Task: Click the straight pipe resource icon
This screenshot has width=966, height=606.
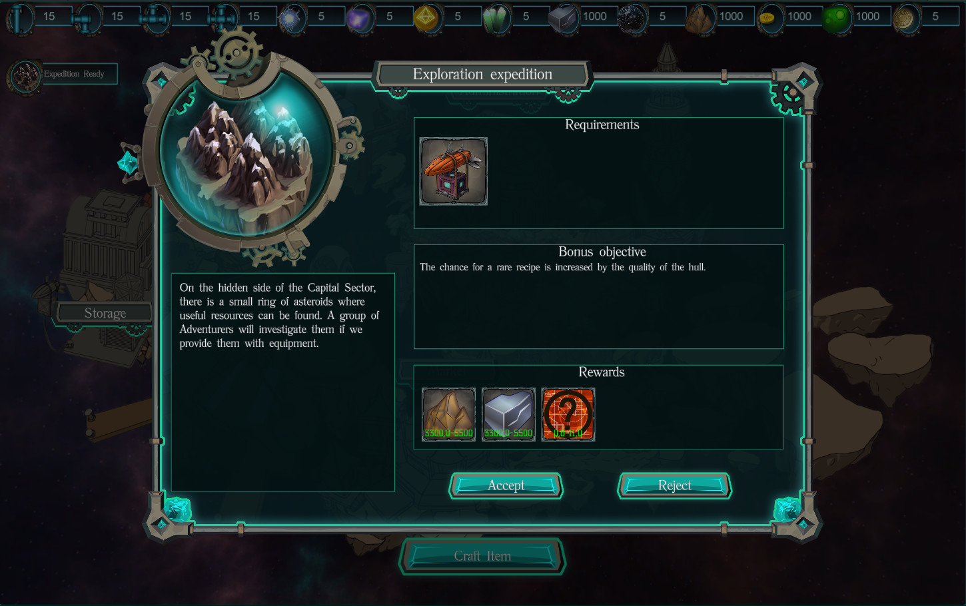Action: click(x=21, y=17)
